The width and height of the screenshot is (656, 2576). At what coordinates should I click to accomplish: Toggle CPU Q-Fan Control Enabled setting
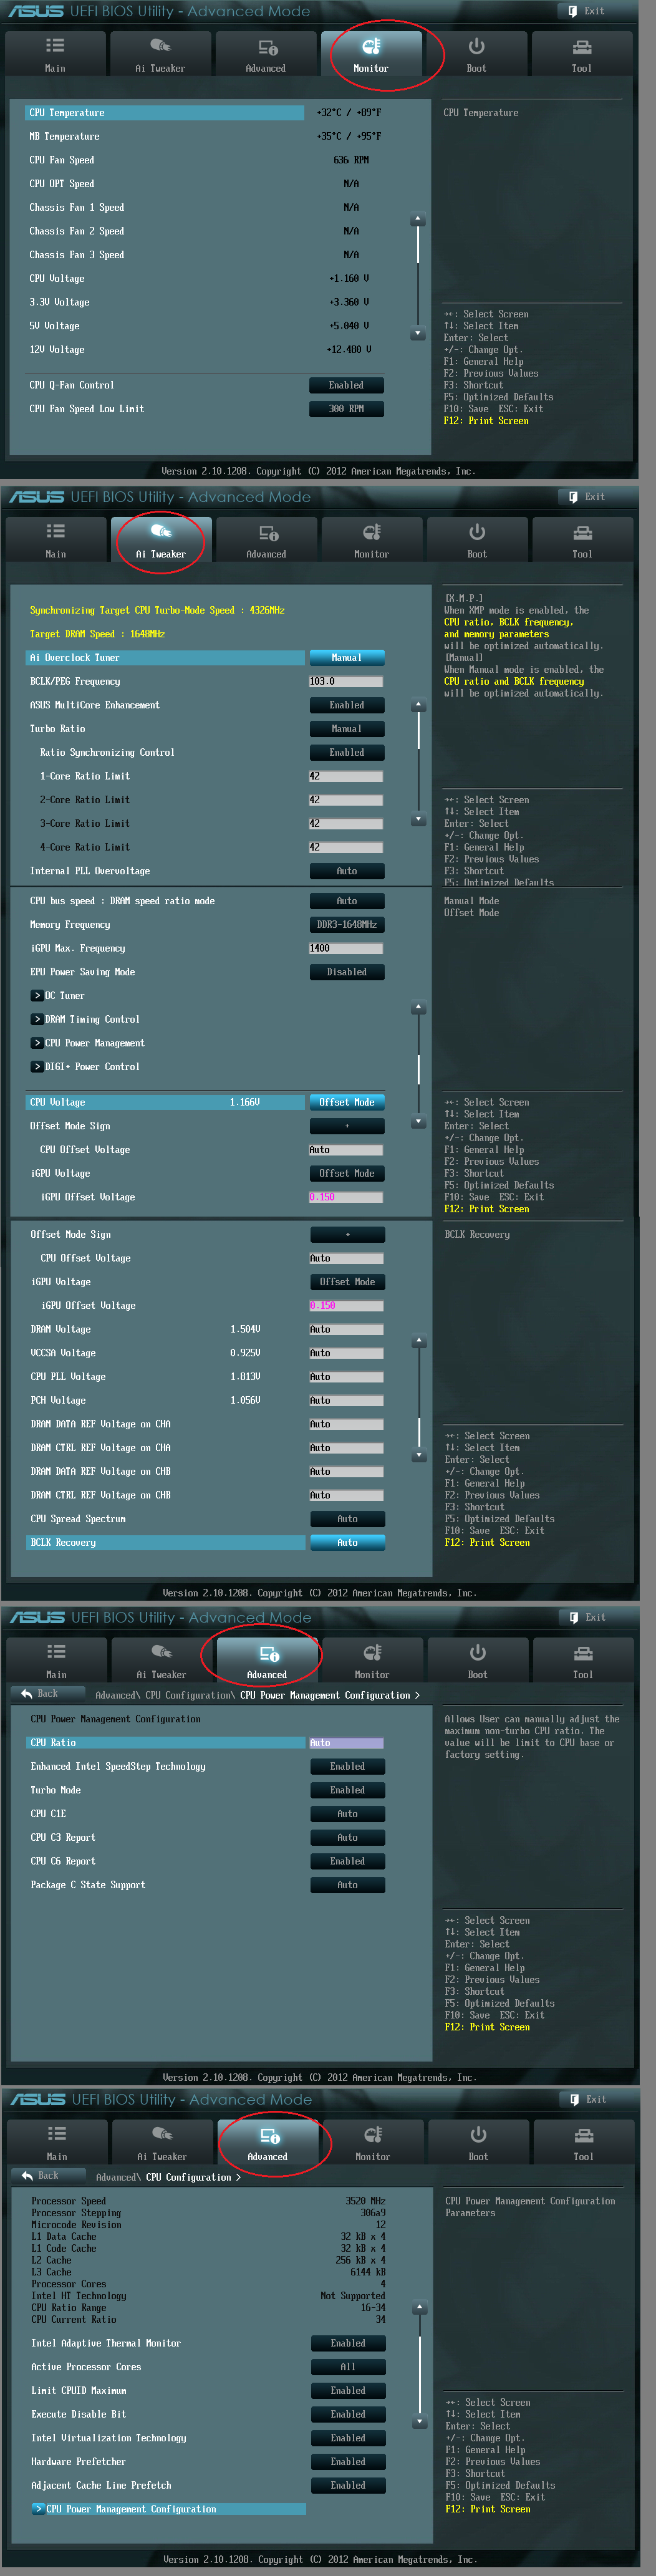[346, 385]
